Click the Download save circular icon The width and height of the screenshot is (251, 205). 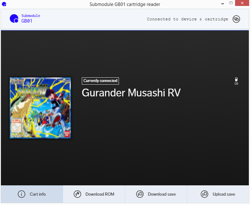[140, 194]
